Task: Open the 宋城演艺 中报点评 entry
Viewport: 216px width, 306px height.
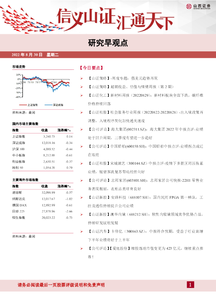Action: [146, 168]
